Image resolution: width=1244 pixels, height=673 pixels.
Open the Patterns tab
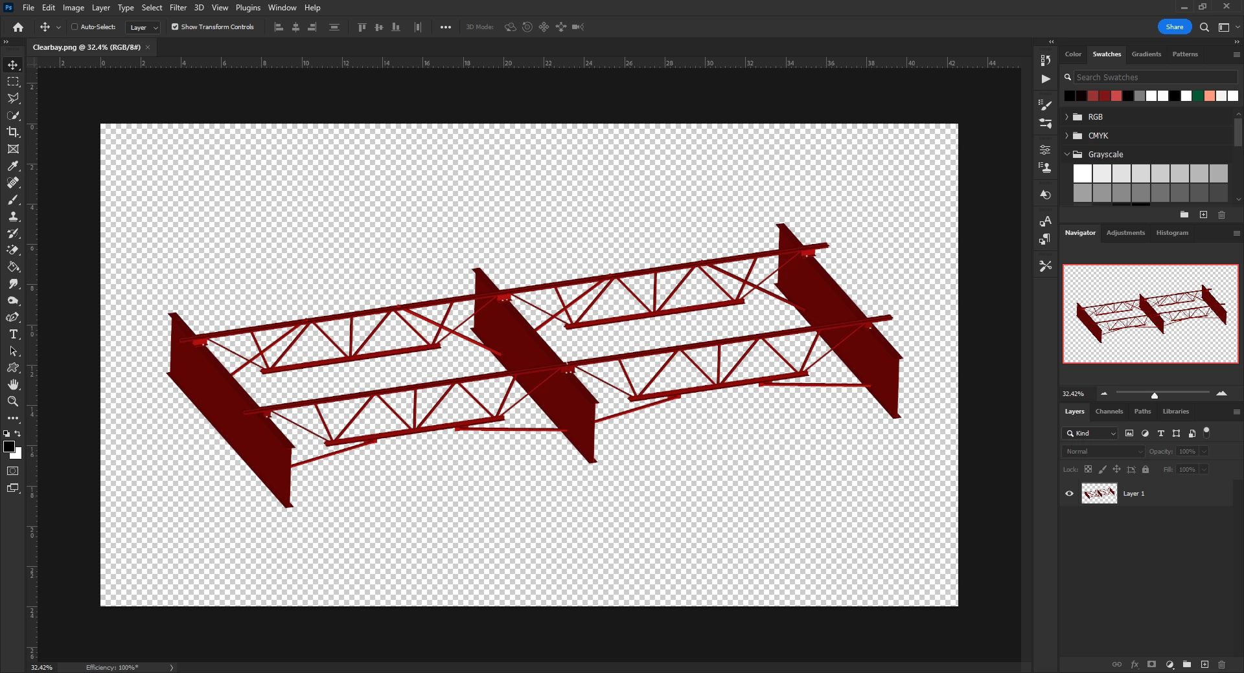(x=1185, y=54)
